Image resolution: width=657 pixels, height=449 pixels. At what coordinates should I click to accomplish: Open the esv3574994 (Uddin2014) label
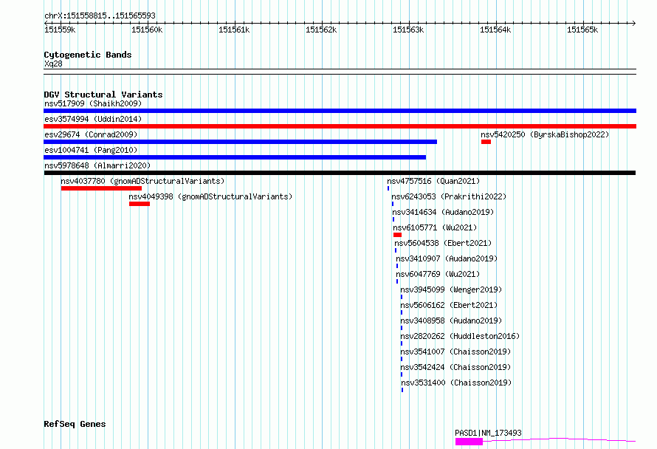pos(93,119)
